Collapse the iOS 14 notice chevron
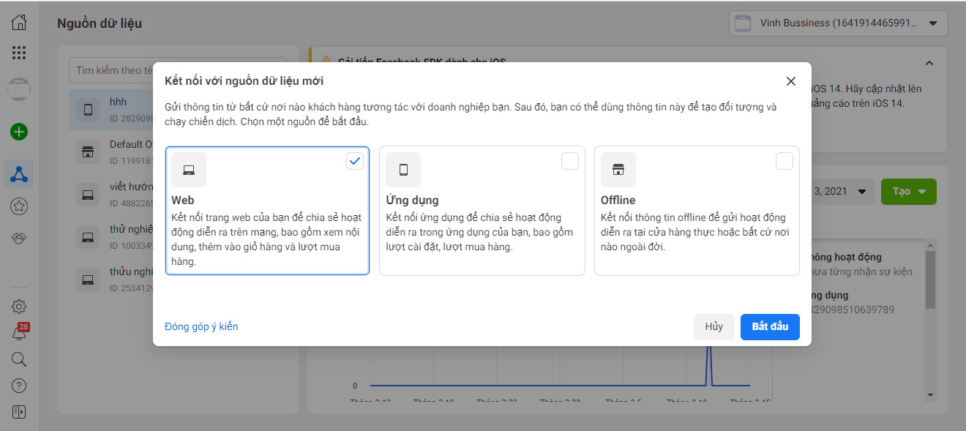Viewport: 966px width, 431px height. point(930,64)
